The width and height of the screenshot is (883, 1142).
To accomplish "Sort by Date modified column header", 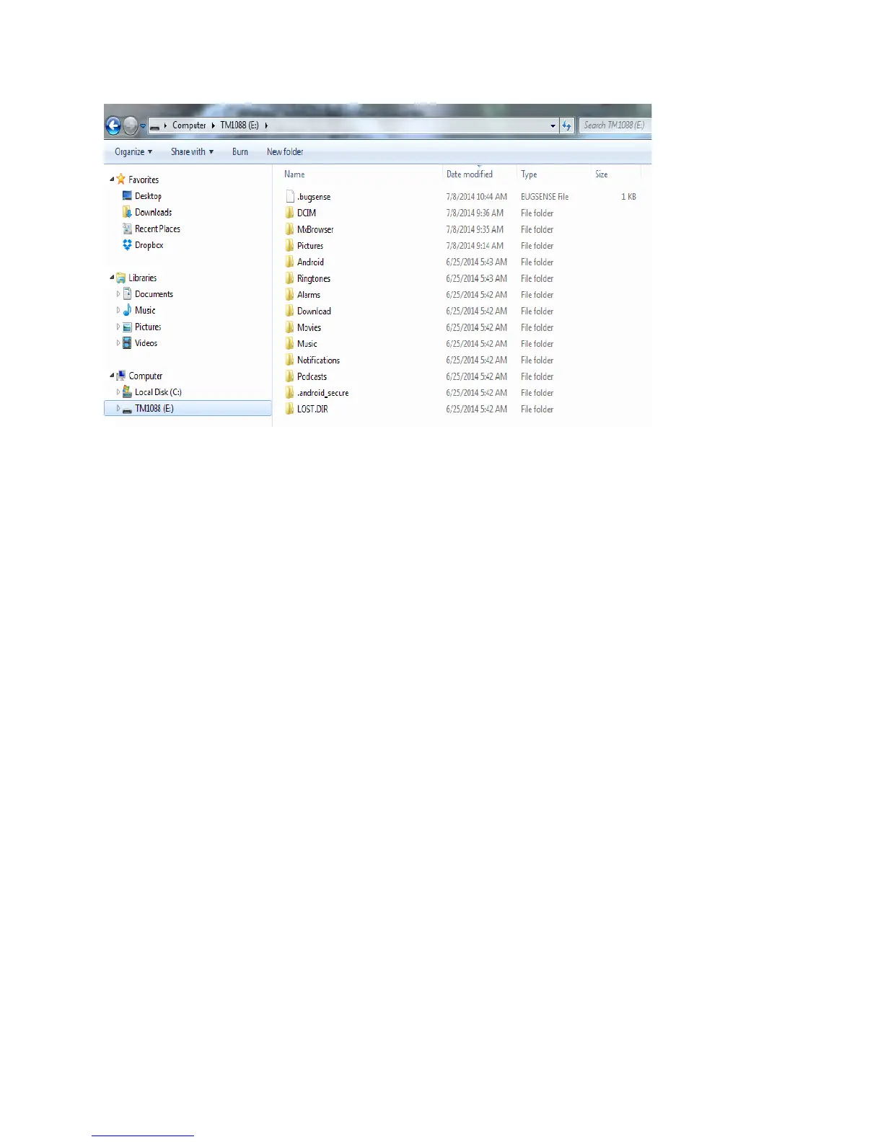I will pyautogui.click(x=470, y=174).
